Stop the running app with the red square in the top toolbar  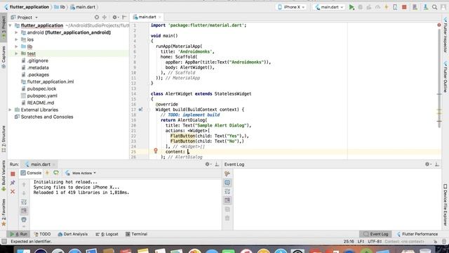(404, 7)
